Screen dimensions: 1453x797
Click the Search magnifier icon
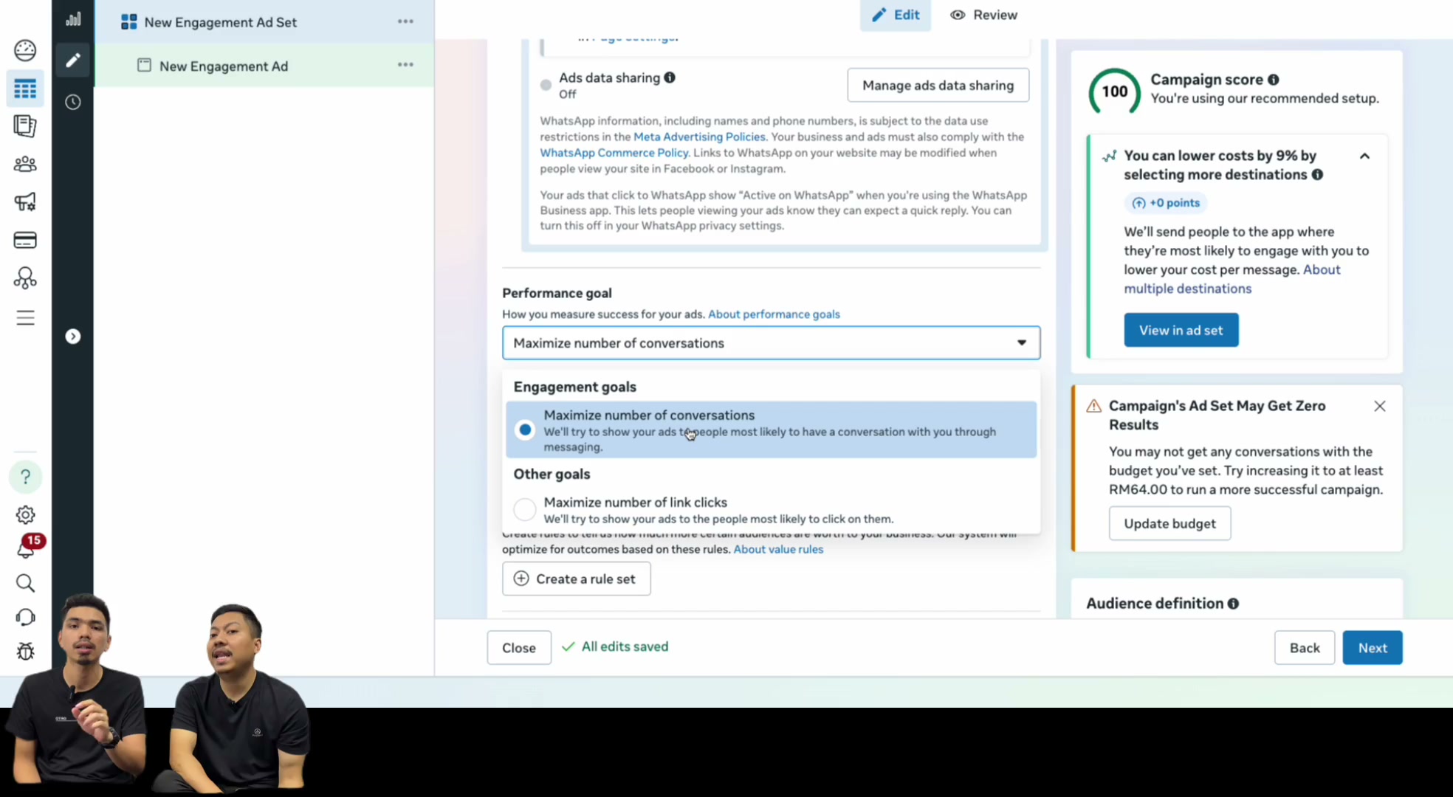click(x=25, y=583)
